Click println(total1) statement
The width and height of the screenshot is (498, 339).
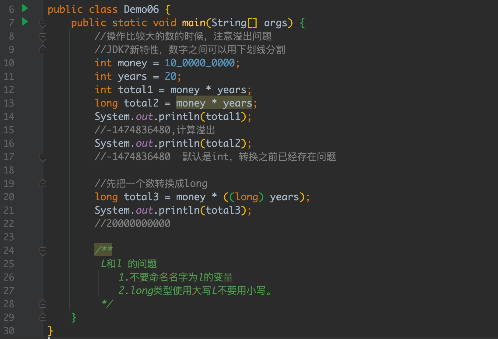[x=173, y=117]
